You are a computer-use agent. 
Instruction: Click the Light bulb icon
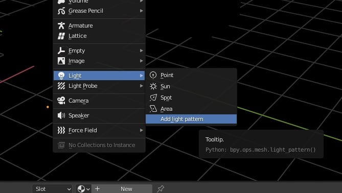[x=61, y=76]
